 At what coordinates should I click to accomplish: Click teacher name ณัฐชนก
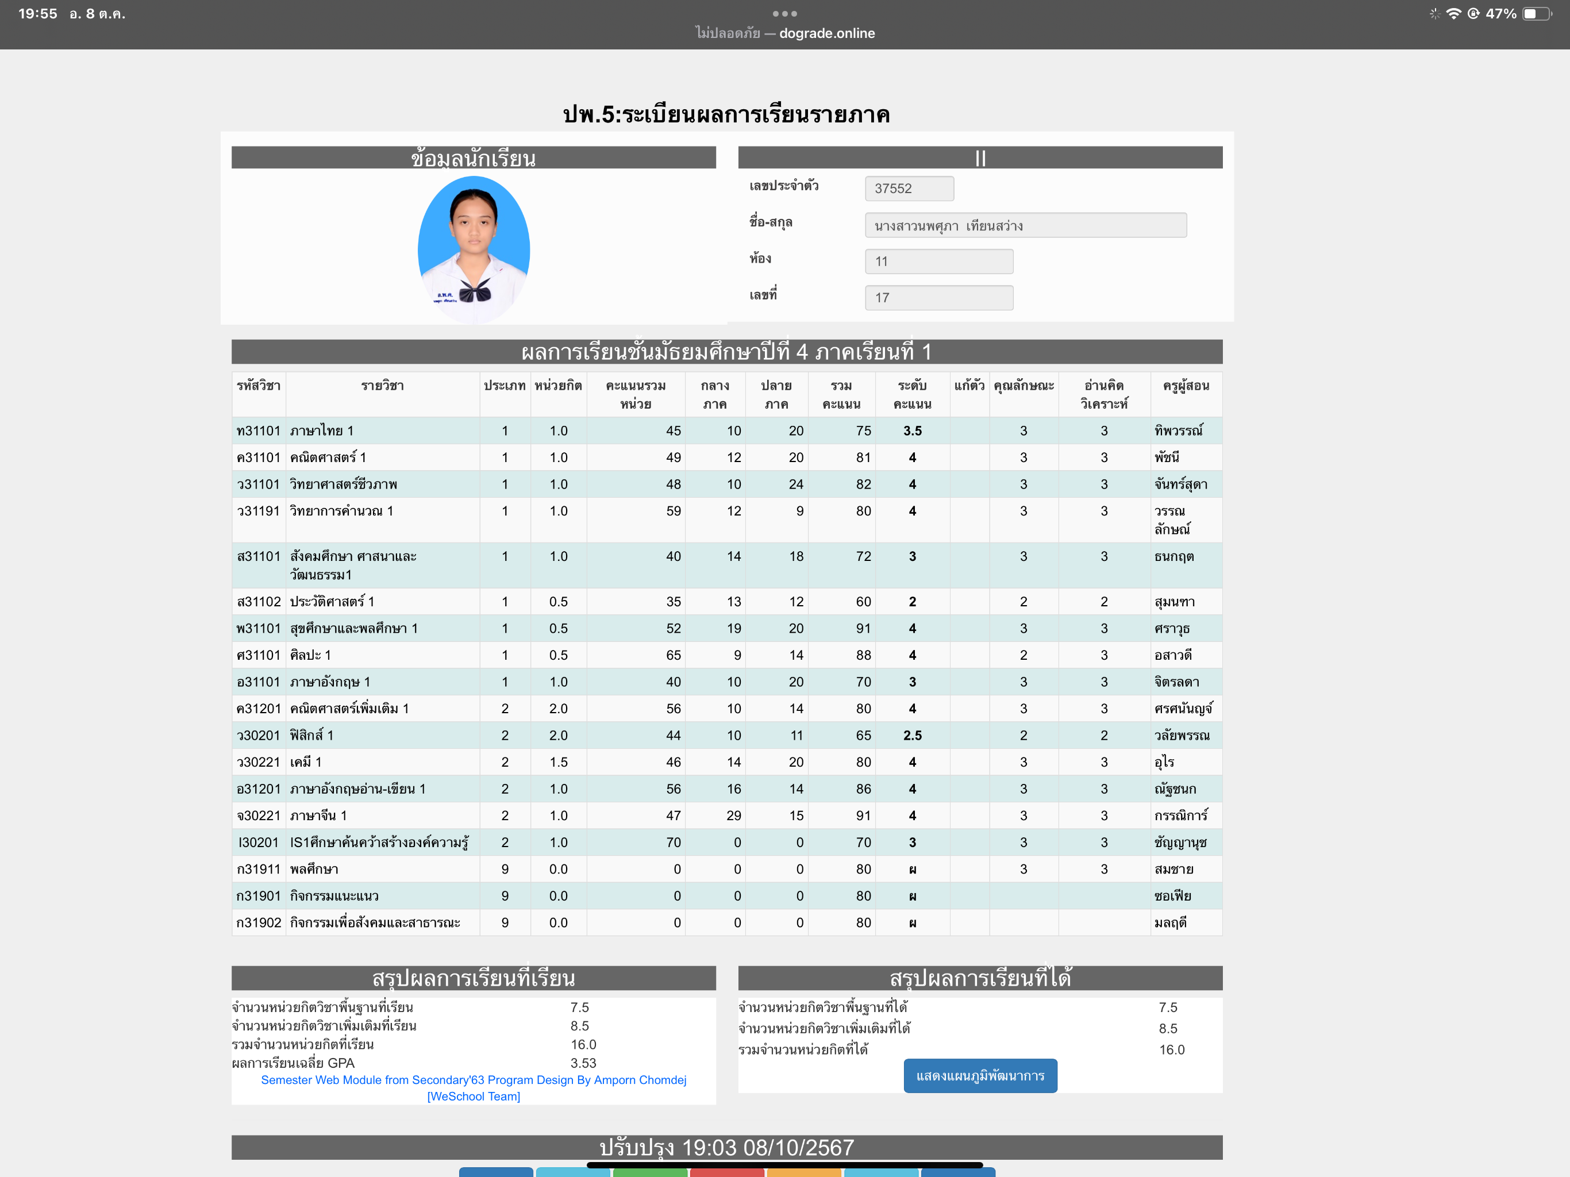click(1175, 788)
